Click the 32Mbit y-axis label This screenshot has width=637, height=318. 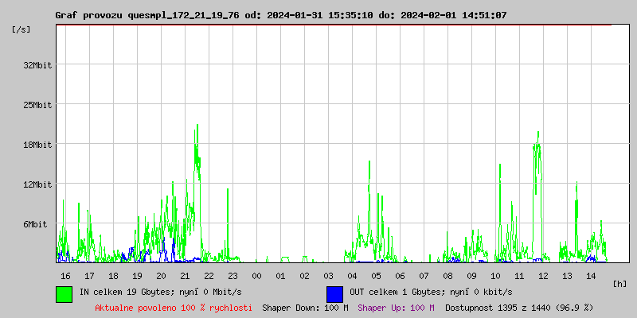(x=37, y=65)
